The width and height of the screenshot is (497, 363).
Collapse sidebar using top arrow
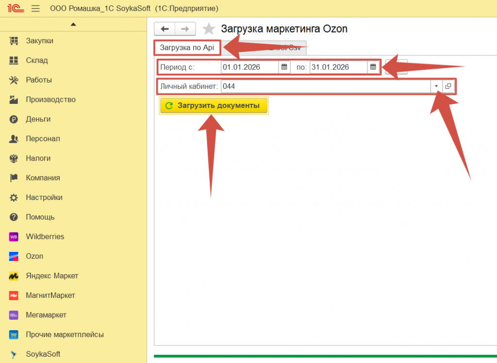[x=73, y=24]
